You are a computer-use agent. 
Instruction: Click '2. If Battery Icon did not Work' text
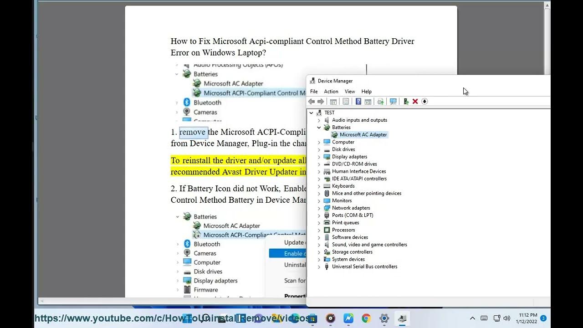pyautogui.click(x=226, y=188)
